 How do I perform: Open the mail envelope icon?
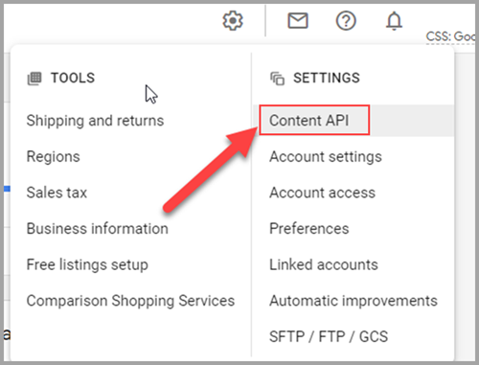(298, 21)
